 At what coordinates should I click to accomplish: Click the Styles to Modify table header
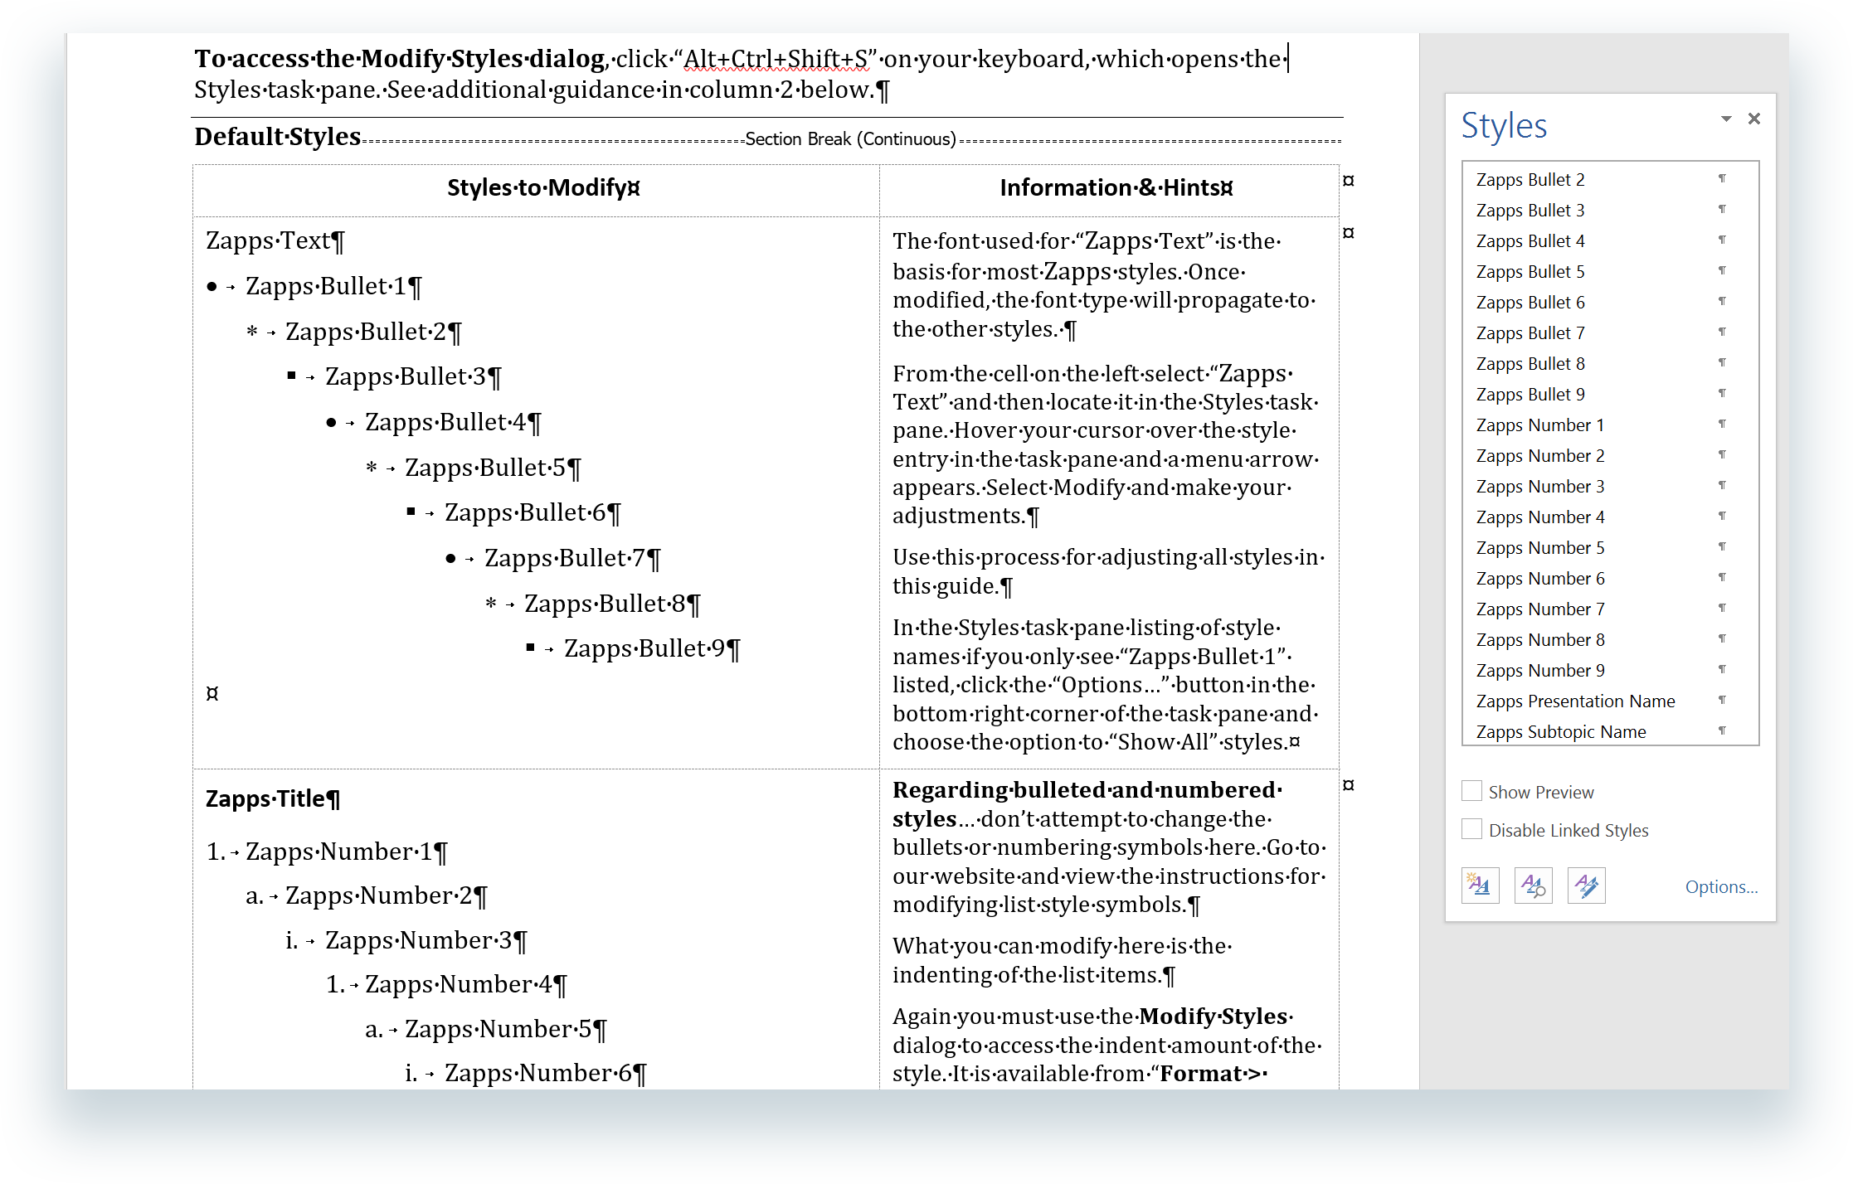tap(543, 188)
